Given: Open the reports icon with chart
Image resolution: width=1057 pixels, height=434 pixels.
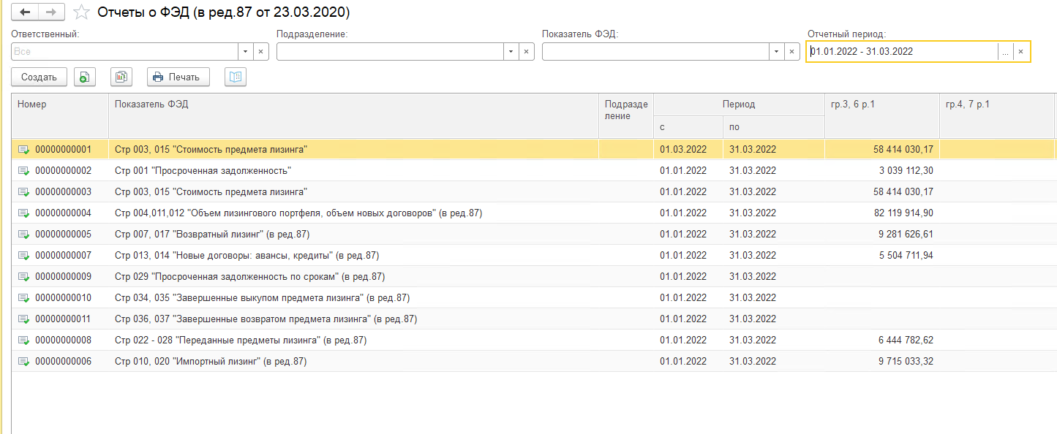Looking at the screenshot, I should coord(121,77).
